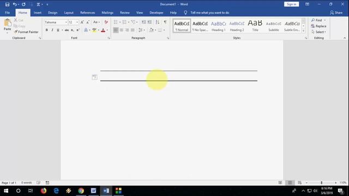Decrease font size with shrink font icon
The height and width of the screenshot is (196, 349).
88,22
